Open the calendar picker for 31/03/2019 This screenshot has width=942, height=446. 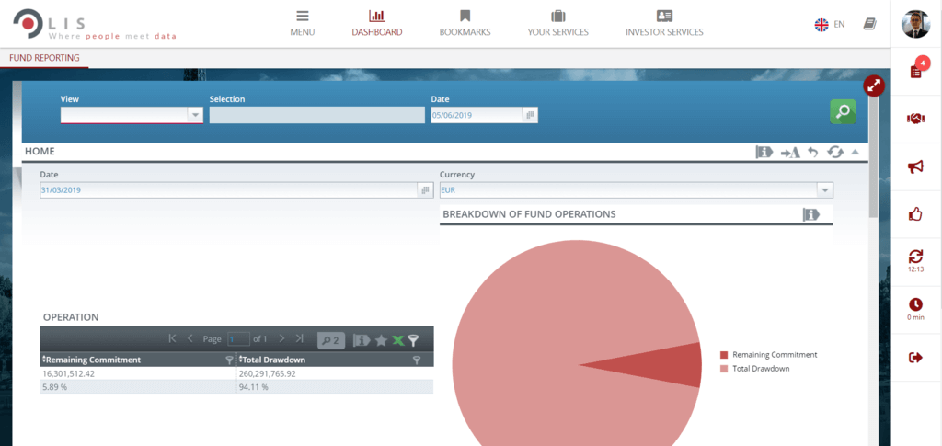[425, 190]
